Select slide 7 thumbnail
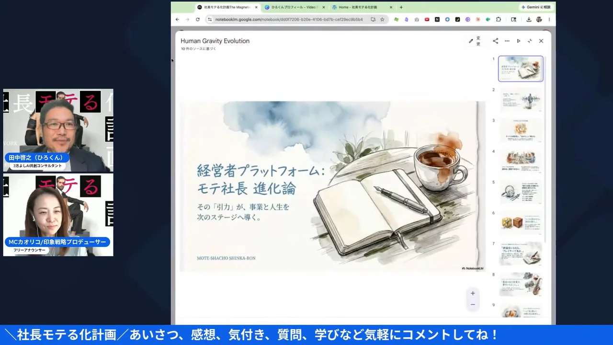613x345 pixels. 521,253
